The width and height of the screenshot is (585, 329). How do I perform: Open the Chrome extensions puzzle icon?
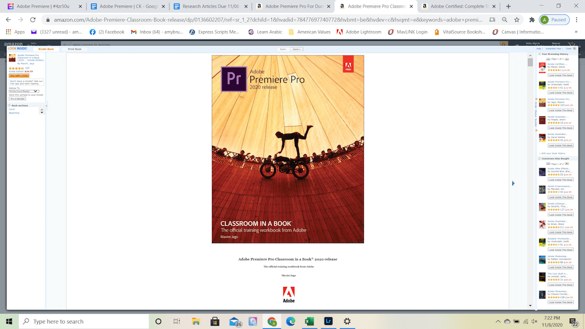(x=532, y=20)
